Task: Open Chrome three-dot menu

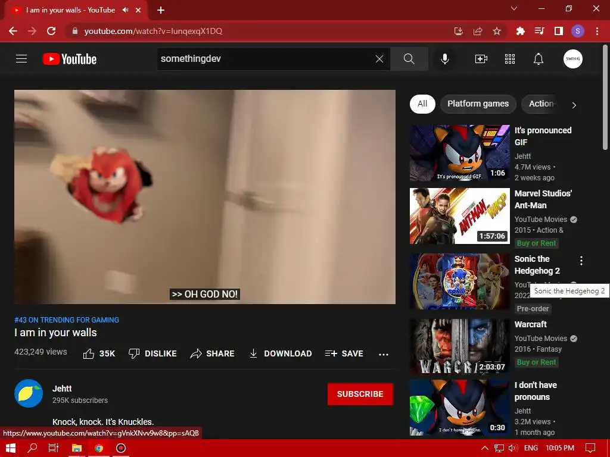Action: [597, 31]
